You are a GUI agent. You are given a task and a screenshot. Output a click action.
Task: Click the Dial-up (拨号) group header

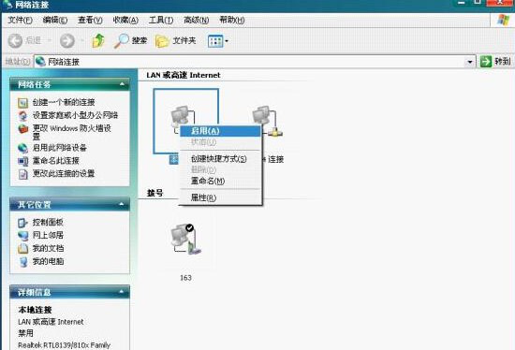click(x=154, y=193)
